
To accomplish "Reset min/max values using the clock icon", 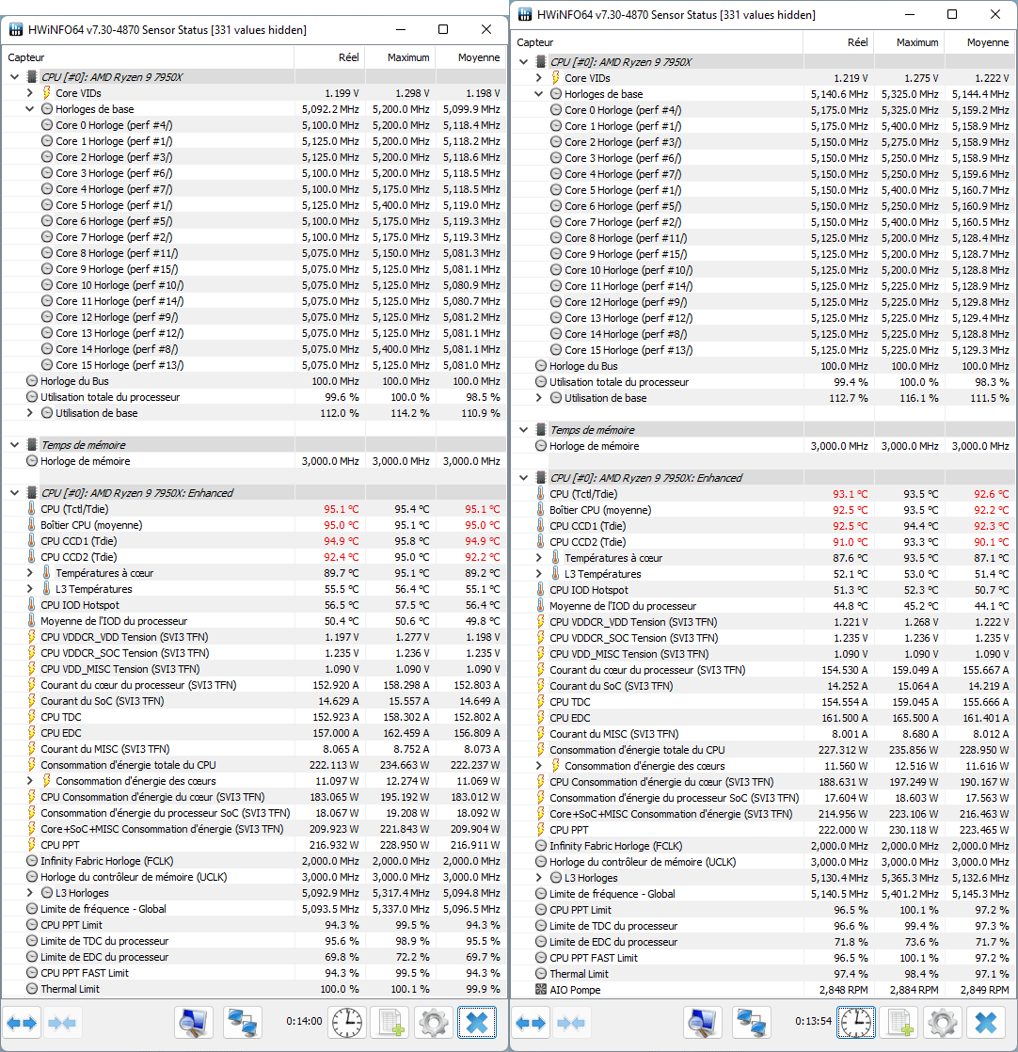I will point(346,1023).
